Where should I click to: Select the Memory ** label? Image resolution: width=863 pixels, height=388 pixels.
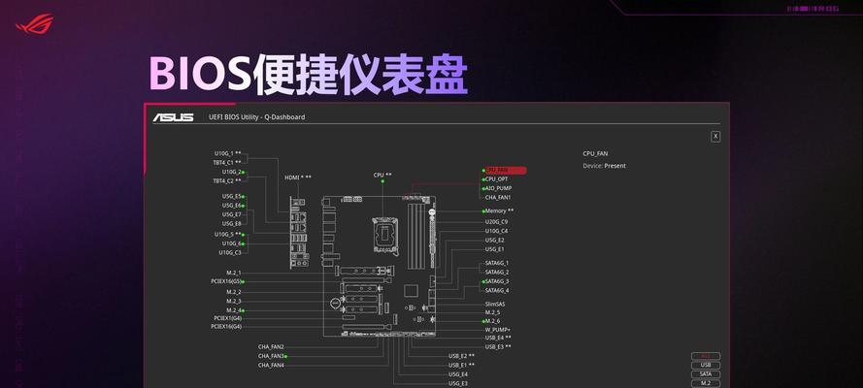[499, 211]
